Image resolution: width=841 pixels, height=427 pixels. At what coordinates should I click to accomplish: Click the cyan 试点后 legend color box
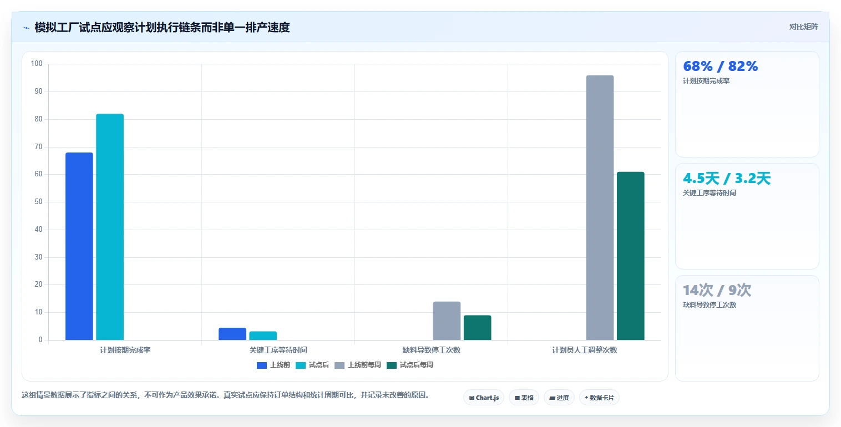[x=301, y=365]
